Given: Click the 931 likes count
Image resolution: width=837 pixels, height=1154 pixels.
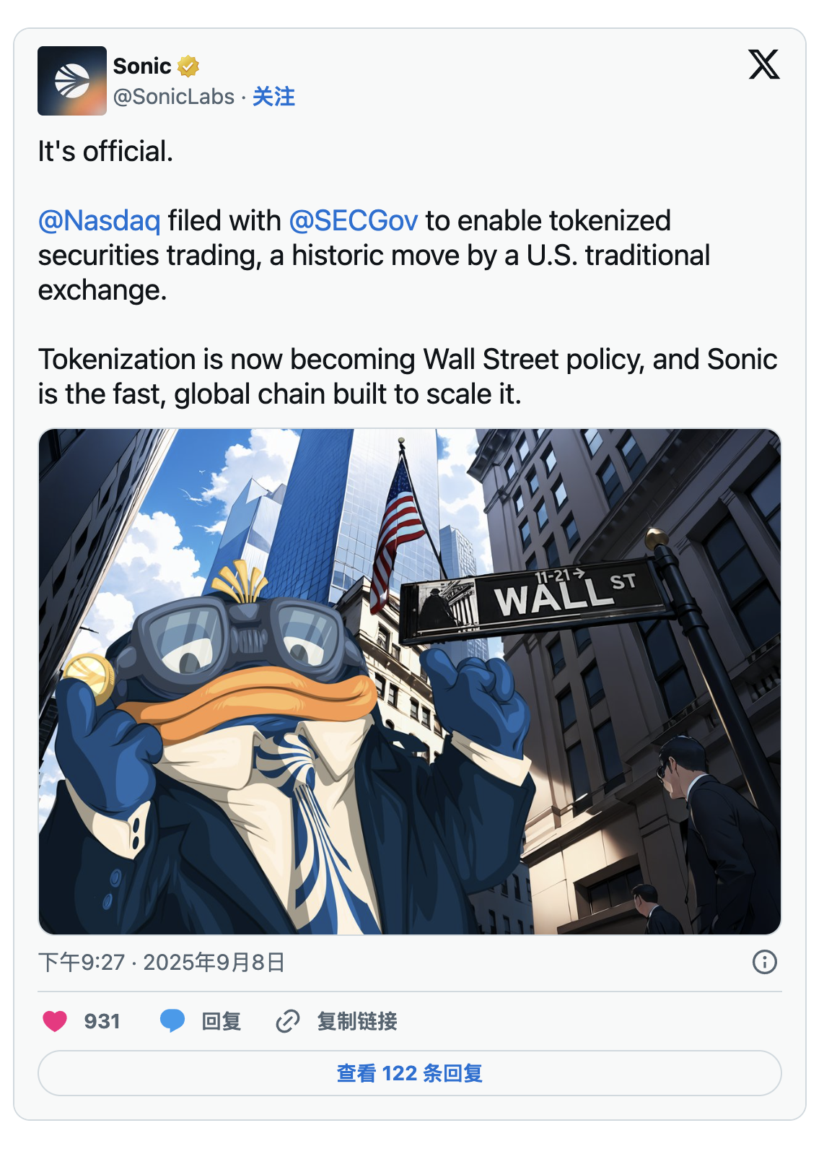Looking at the screenshot, I should [102, 1021].
